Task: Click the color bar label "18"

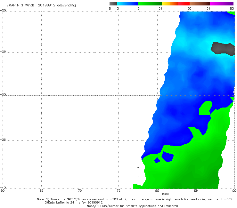Action: pos(138,9)
